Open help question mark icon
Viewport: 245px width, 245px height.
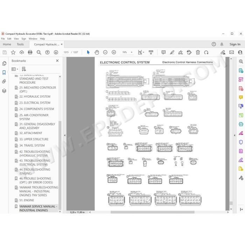(214, 44)
